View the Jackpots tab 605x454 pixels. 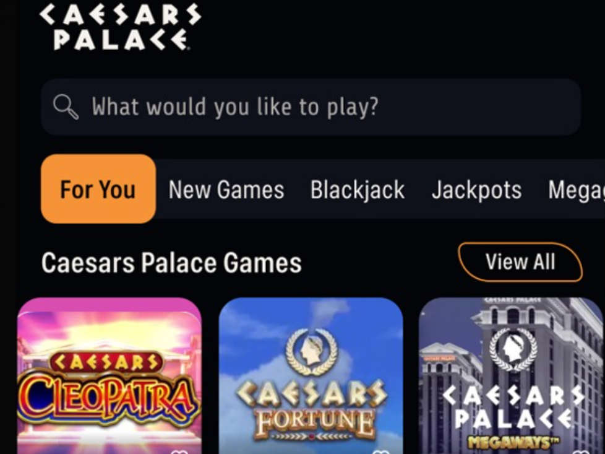[476, 190]
